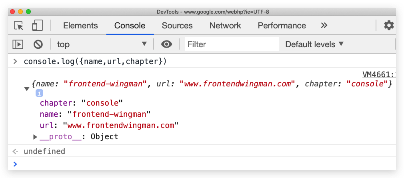Show the console sidebar panel

coord(18,44)
